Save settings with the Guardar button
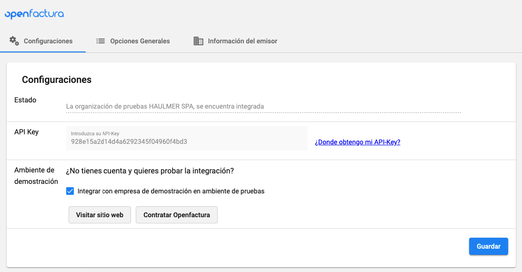This screenshot has width=522, height=272. 488,246
